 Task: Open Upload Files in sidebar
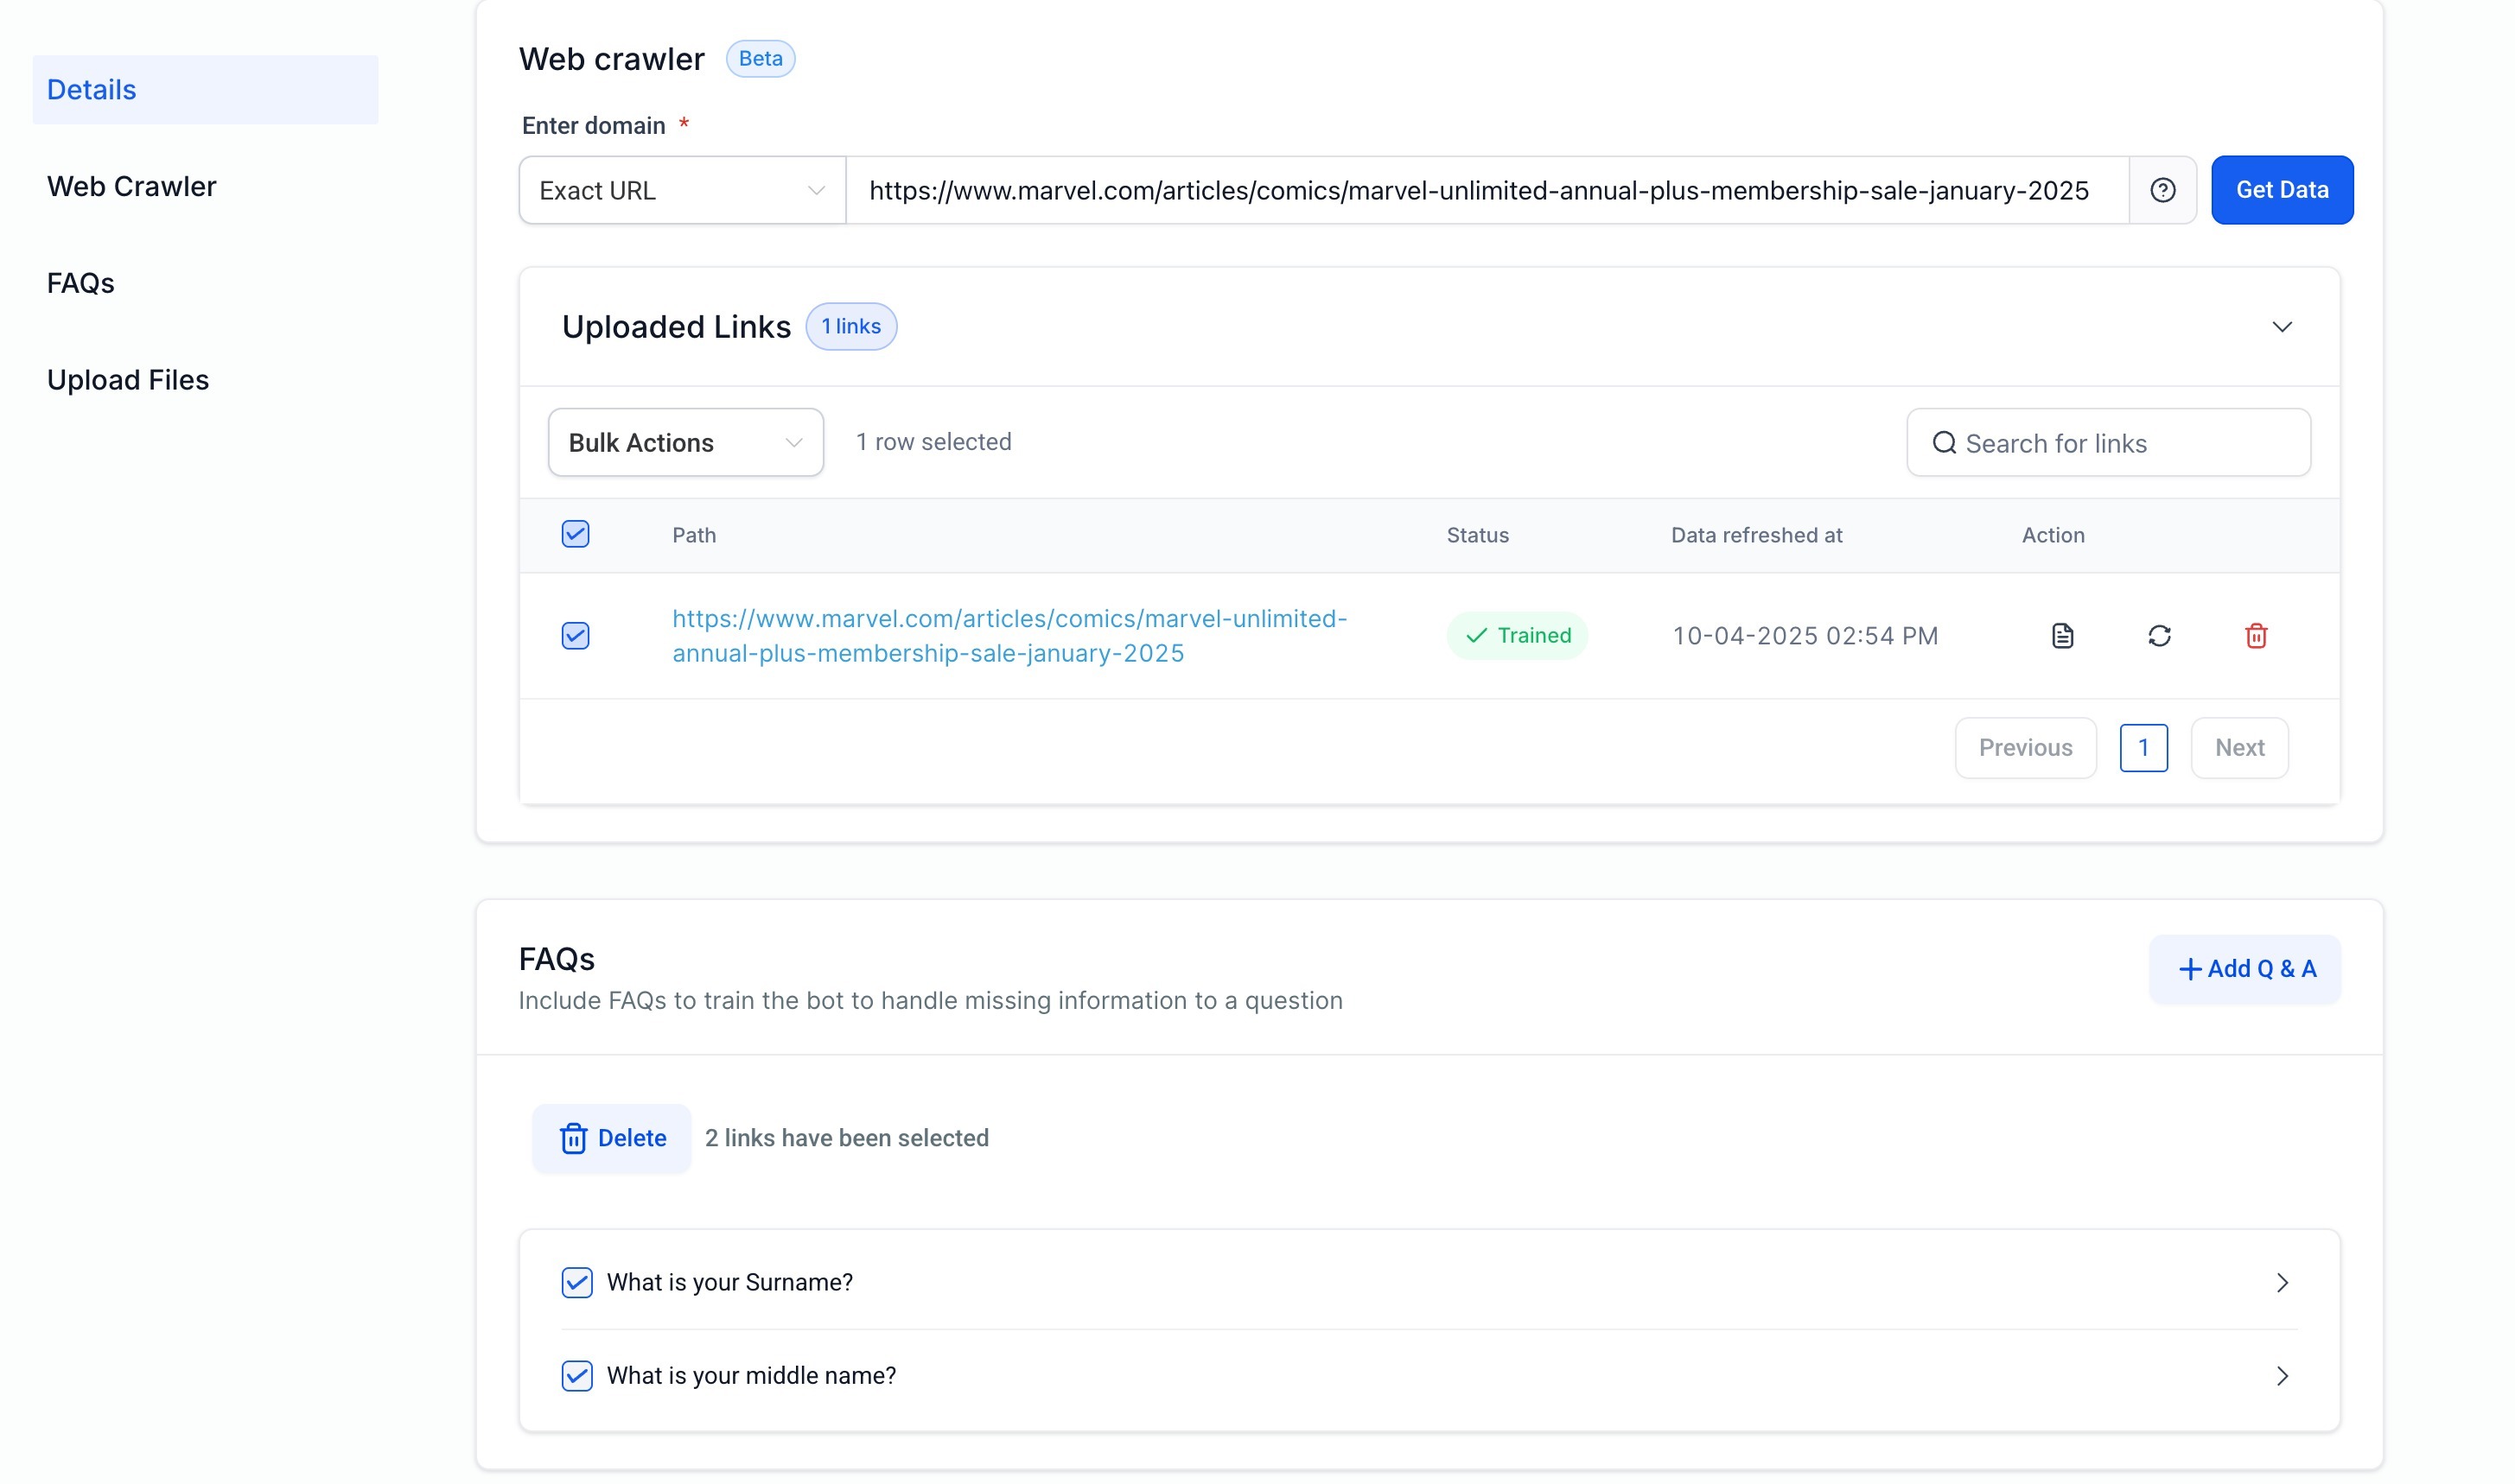128,380
